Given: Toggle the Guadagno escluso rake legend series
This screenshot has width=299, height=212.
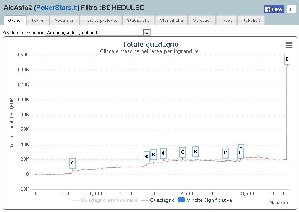Looking at the screenshot, I should [x=105, y=200].
